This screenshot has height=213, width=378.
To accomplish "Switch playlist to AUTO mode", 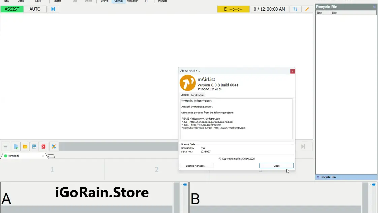I will coord(35,9).
